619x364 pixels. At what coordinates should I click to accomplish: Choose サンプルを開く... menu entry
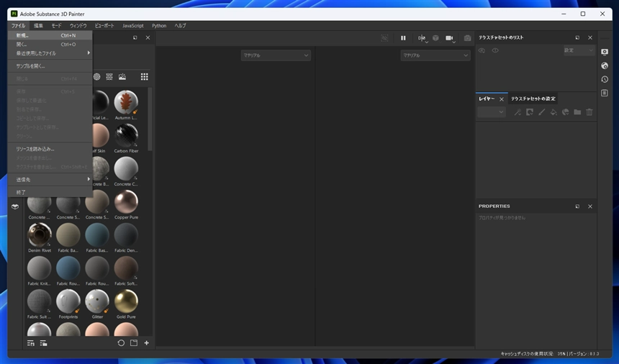50,66
